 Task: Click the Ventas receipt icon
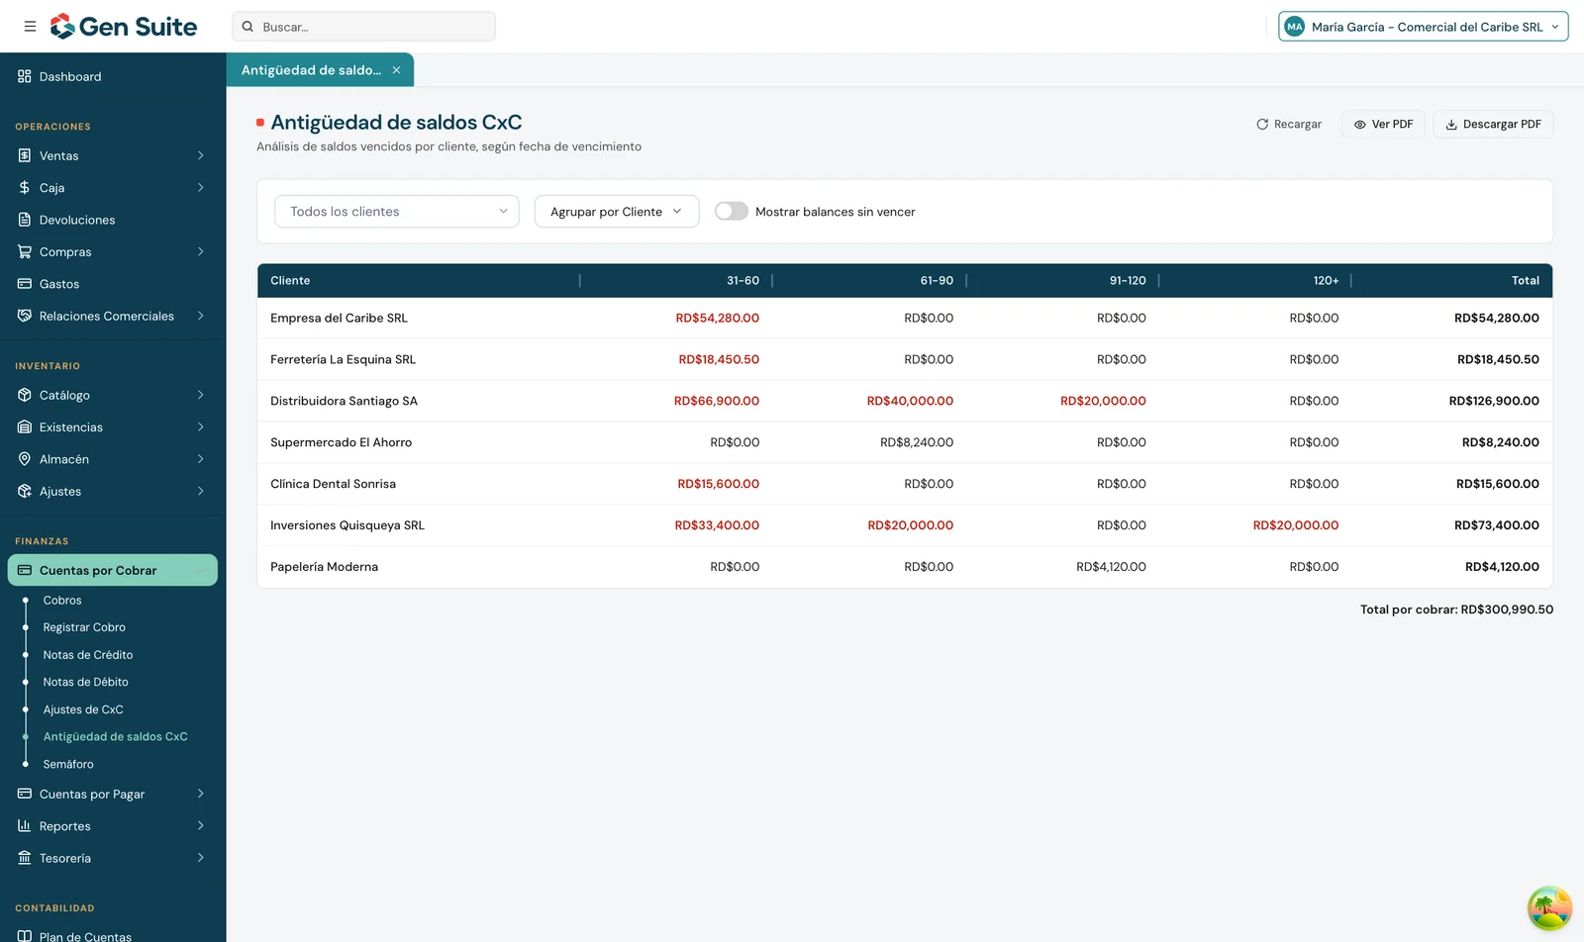click(x=25, y=155)
